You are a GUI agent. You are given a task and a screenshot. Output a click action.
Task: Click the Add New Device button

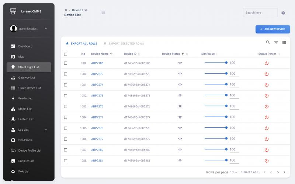pyautogui.click(x=273, y=29)
